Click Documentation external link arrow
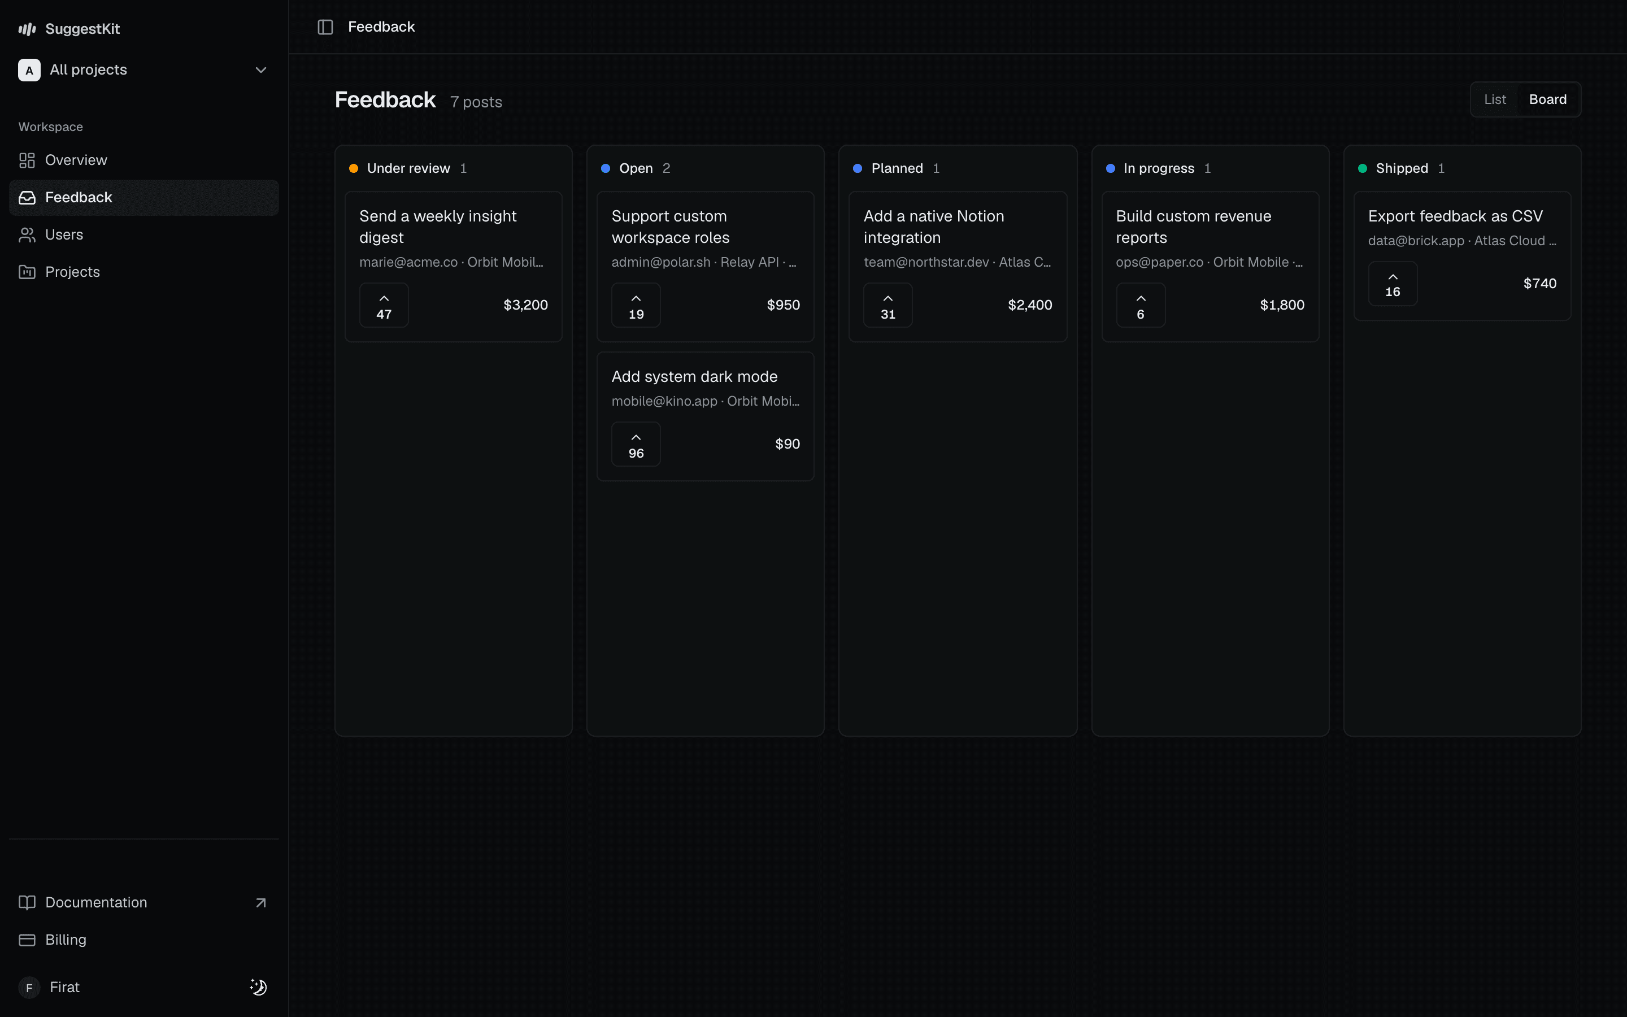The height and width of the screenshot is (1017, 1627). coord(261,903)
